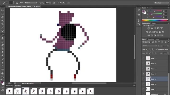
Task: Click the R value field showing 103
Action: click(165, 11)
